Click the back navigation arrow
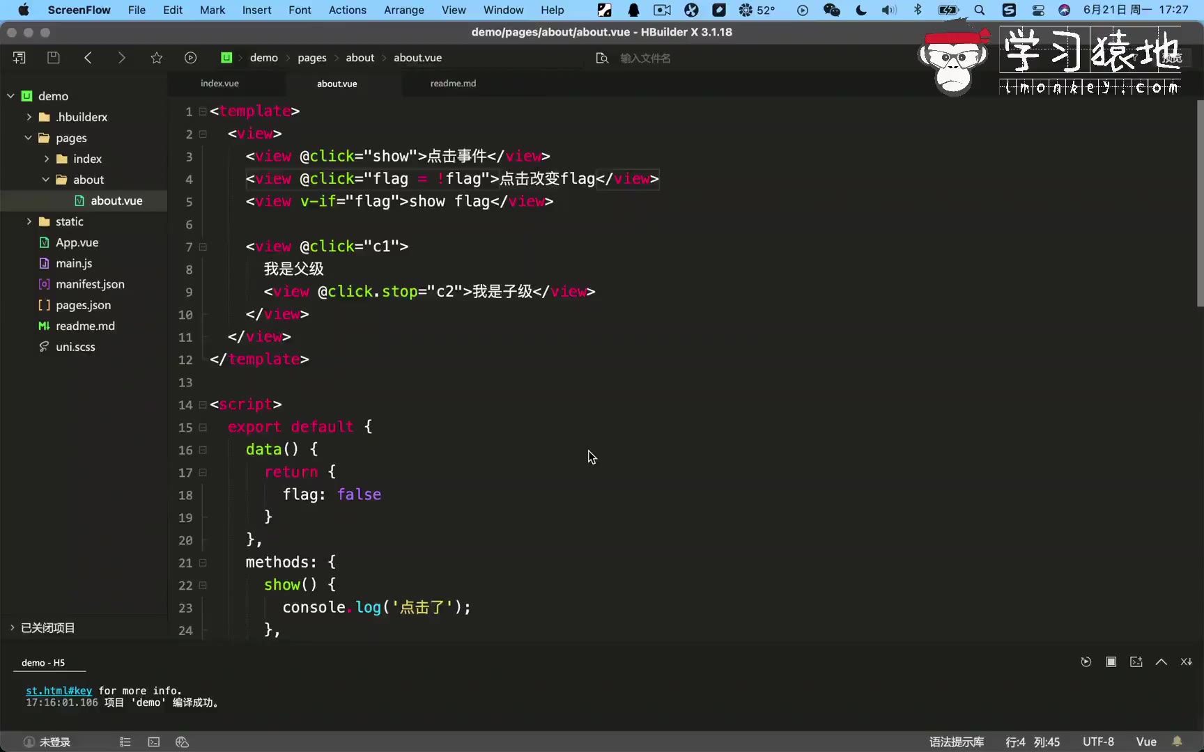The image size is (1204, 752). [88, 58]
